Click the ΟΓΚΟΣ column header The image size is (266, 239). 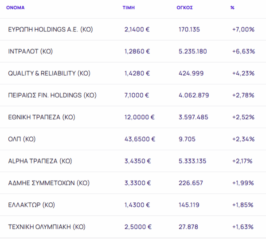click(x=184, y=8)
